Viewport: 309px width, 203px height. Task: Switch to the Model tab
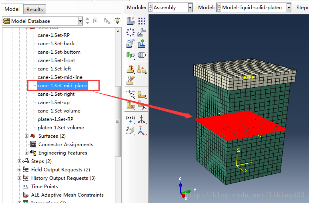click(12, 9)
